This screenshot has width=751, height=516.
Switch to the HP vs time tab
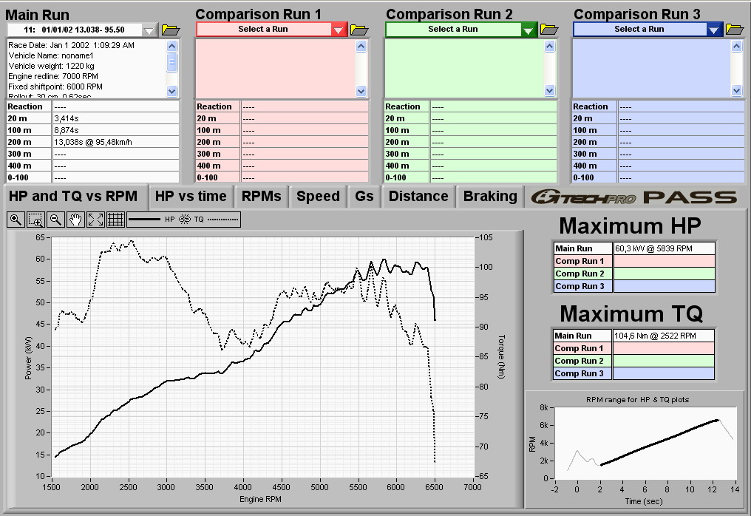(x=191, y=197)
